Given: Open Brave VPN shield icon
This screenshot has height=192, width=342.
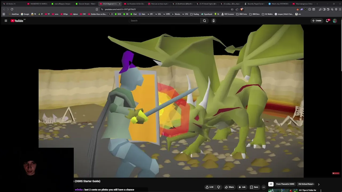Looking at the screenshot, I should click(336, 9).
